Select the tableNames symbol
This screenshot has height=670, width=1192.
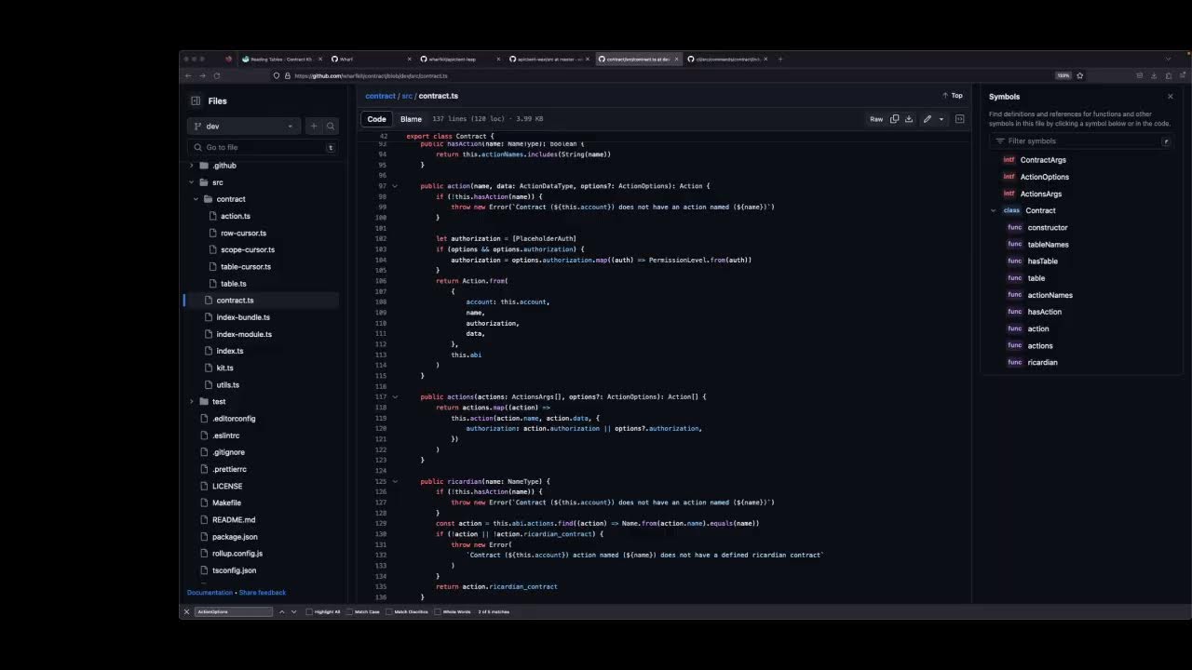tap(1048, 245)
